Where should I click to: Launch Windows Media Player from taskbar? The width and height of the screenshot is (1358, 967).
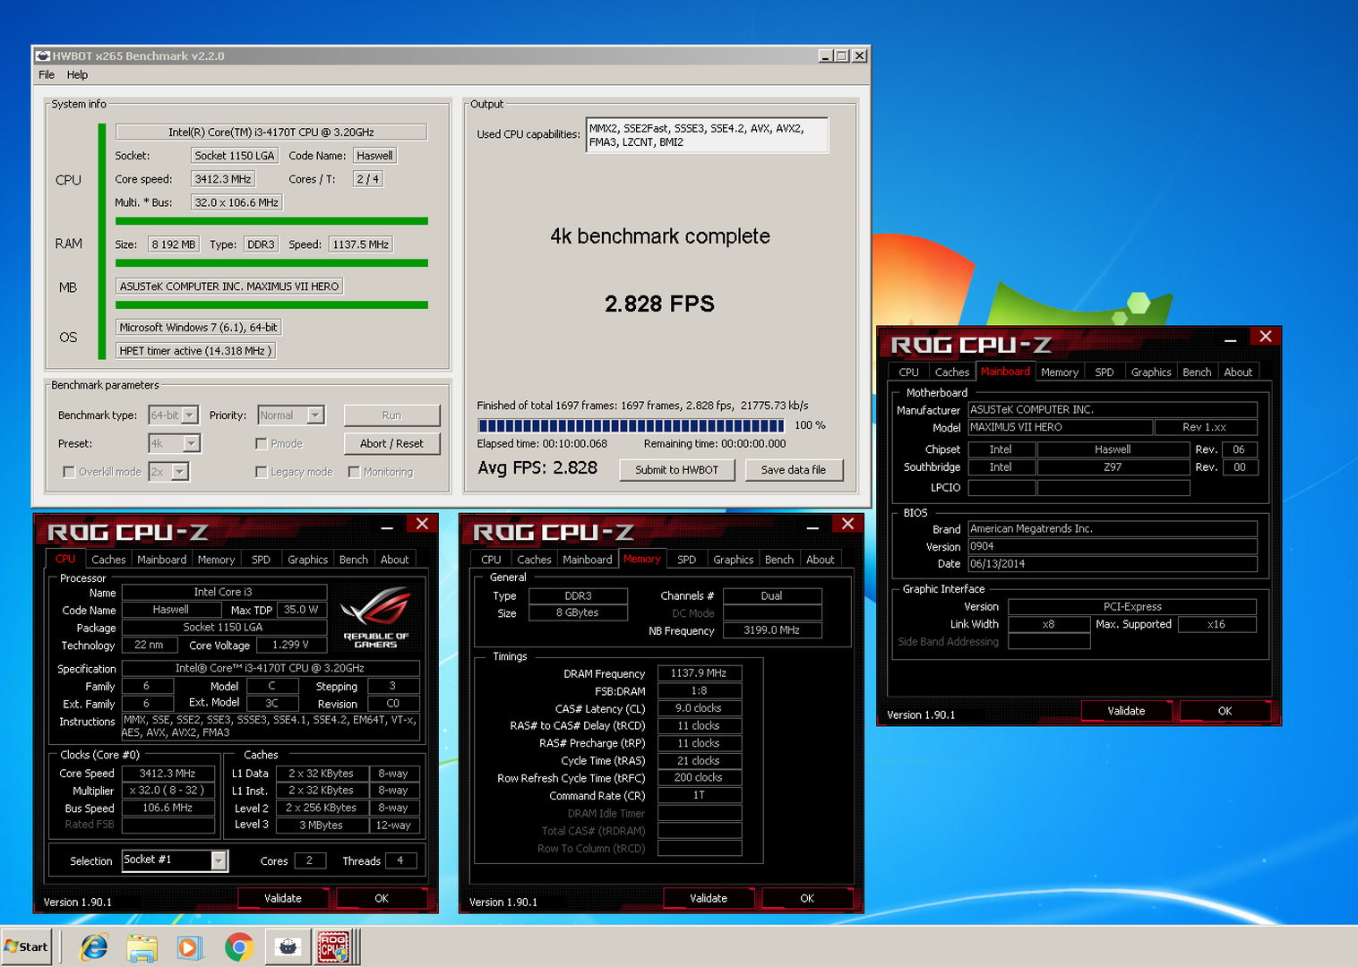pos(190,946)
